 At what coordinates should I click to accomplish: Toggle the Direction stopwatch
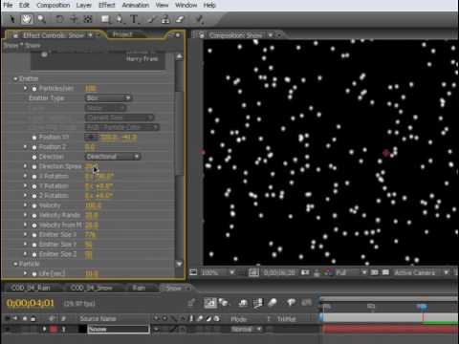tap(34, 157)
